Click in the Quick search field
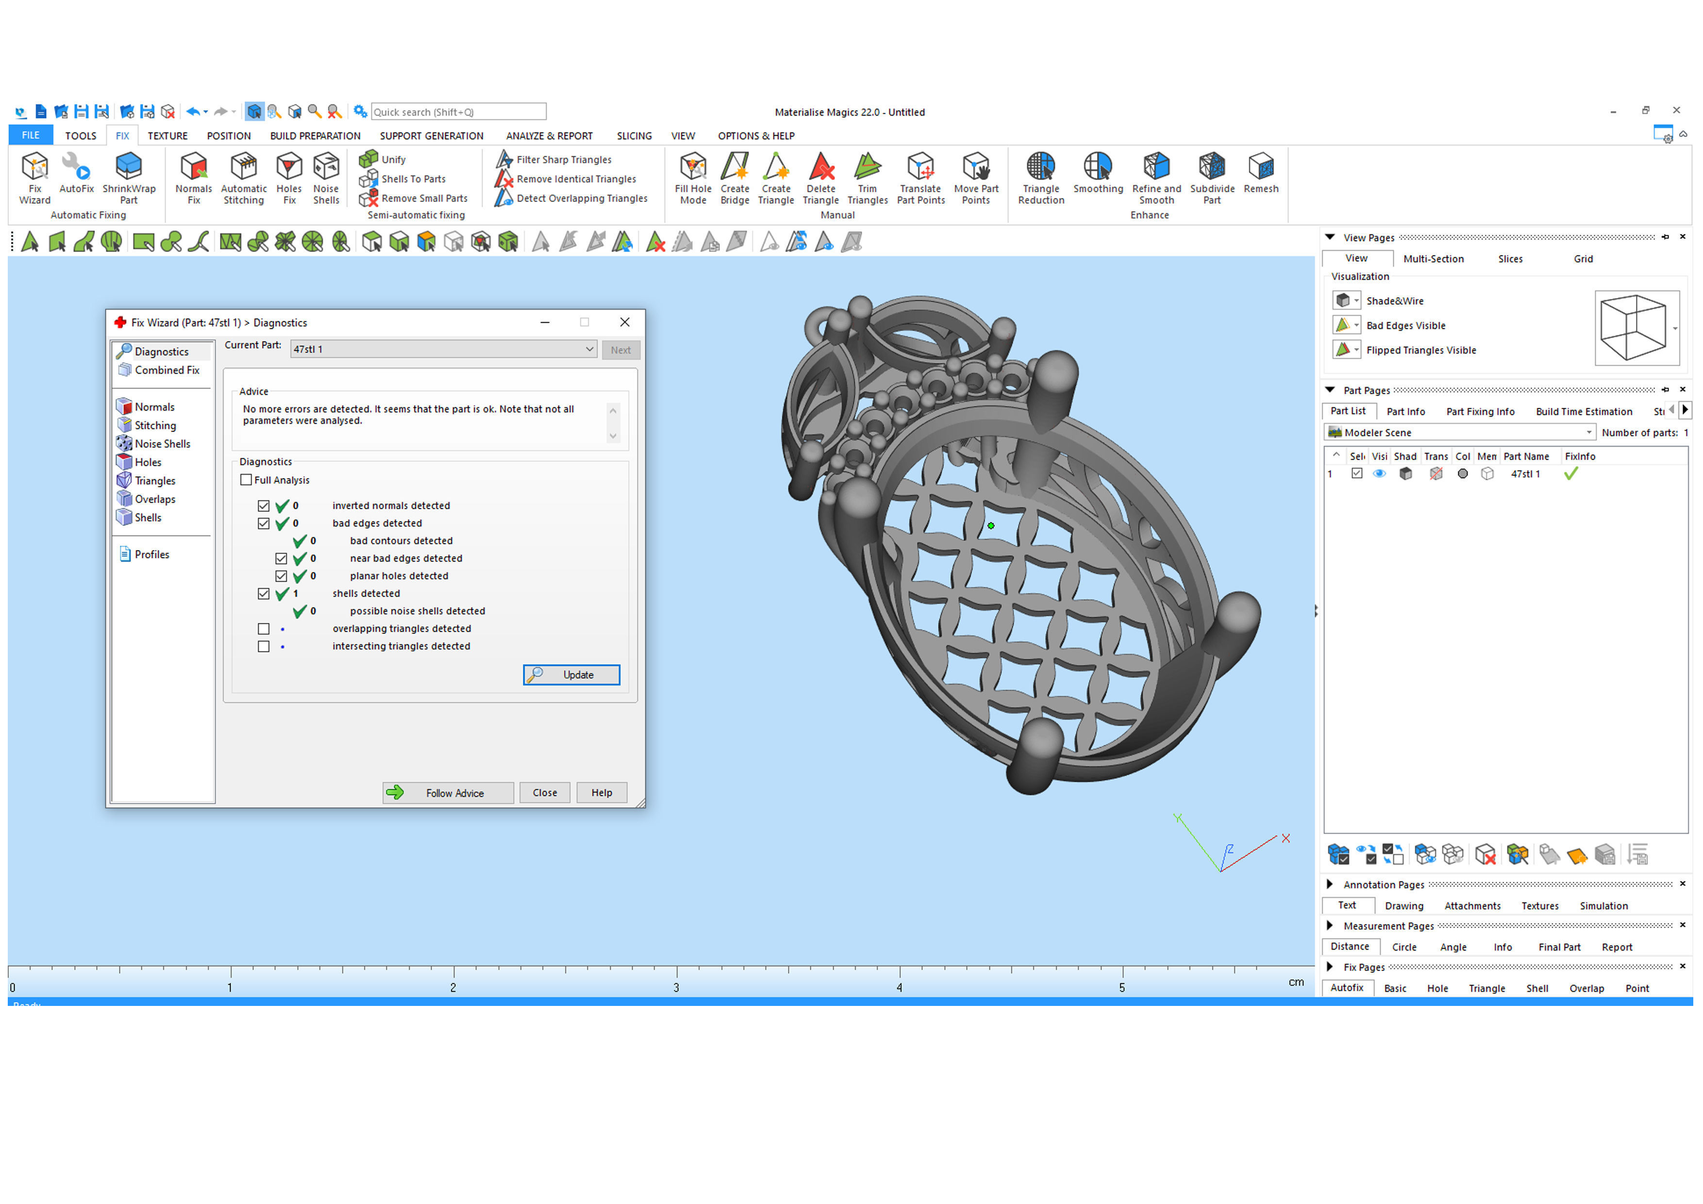Screen dimensions: 1703x1204 [458, 112]
